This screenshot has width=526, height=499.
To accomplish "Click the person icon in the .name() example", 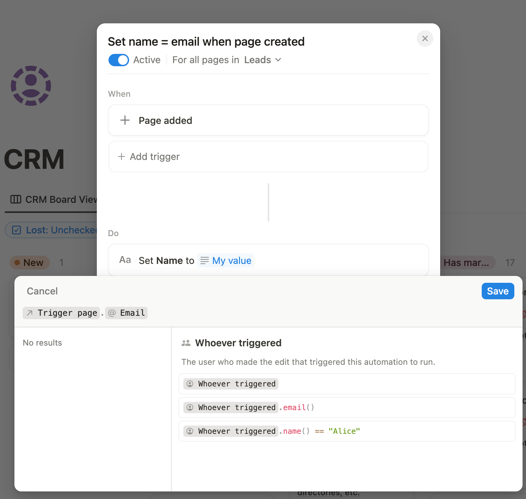I will click(x=190, y=431).
